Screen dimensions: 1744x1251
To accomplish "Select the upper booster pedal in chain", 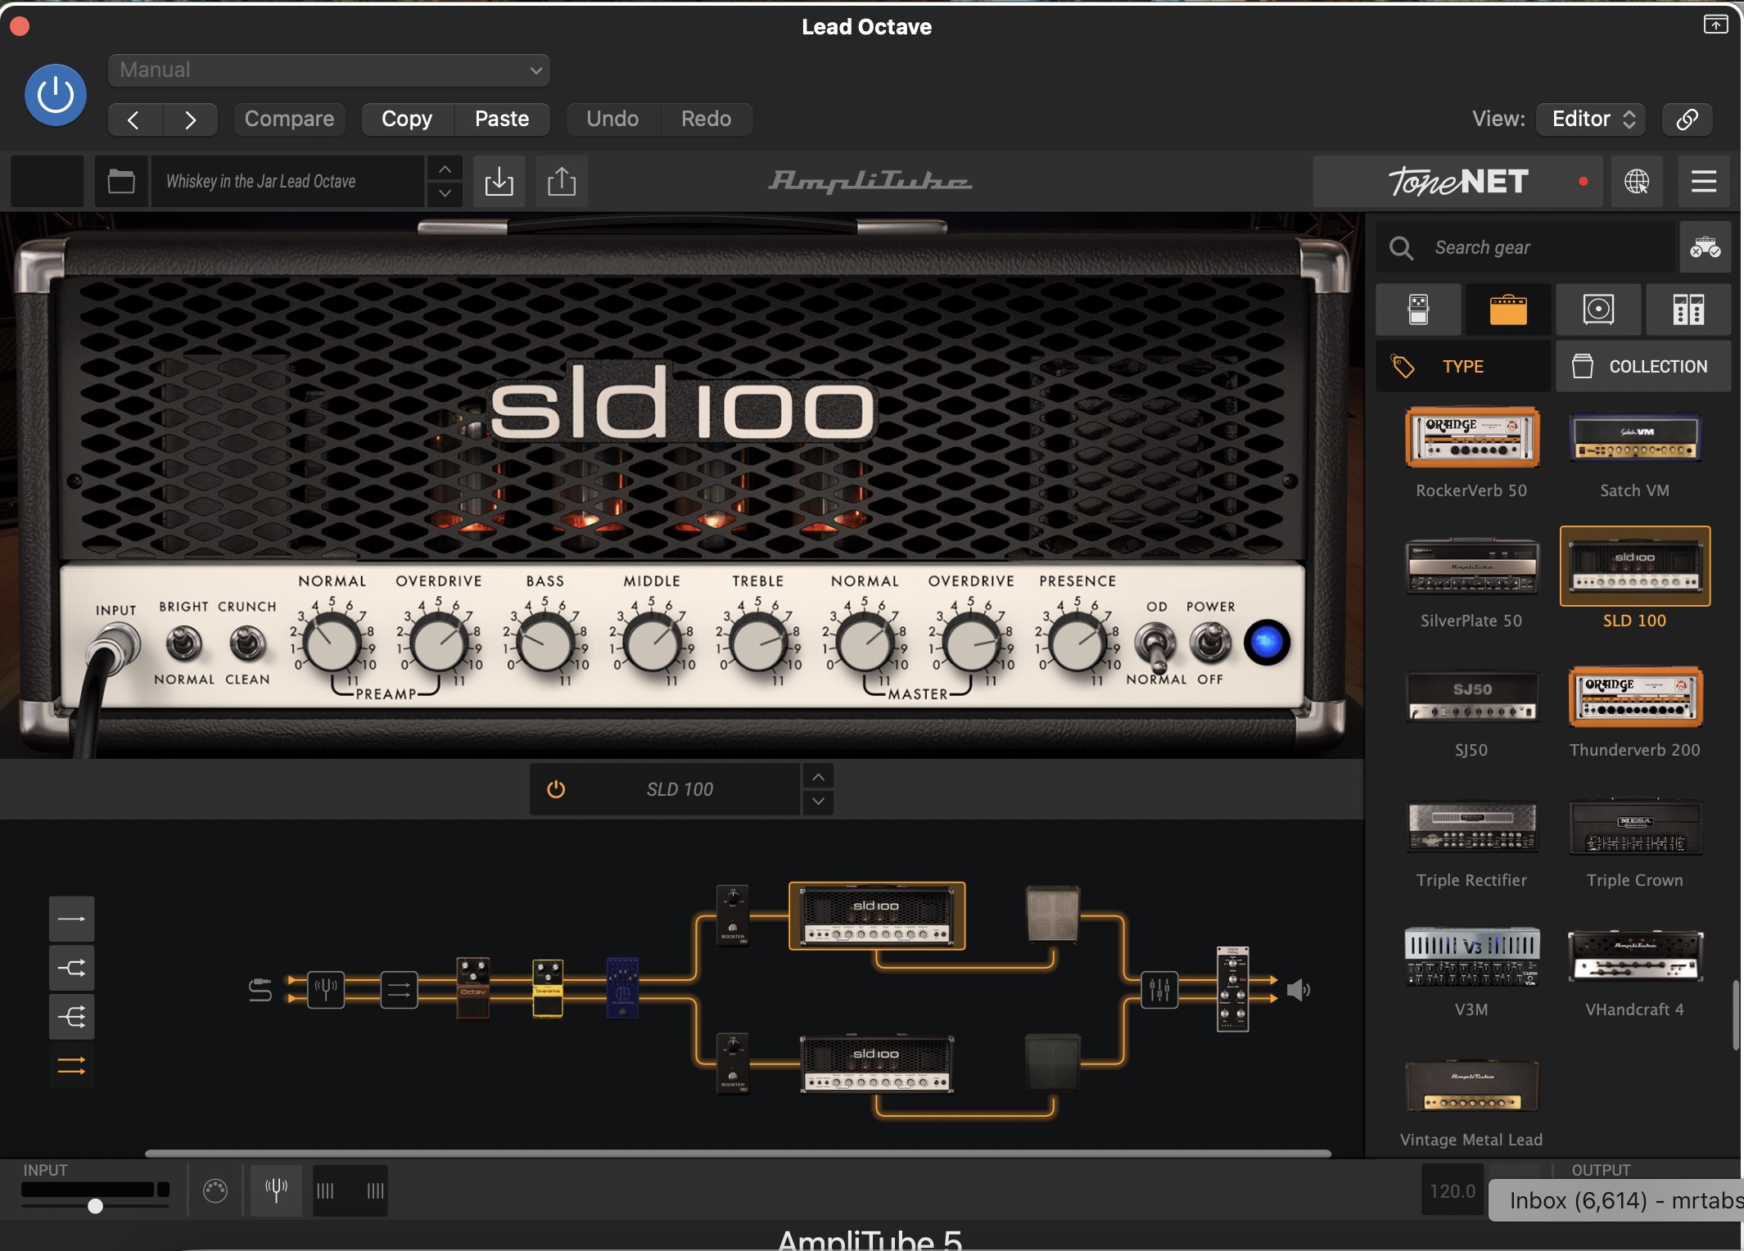I will (x=733, y=915).
